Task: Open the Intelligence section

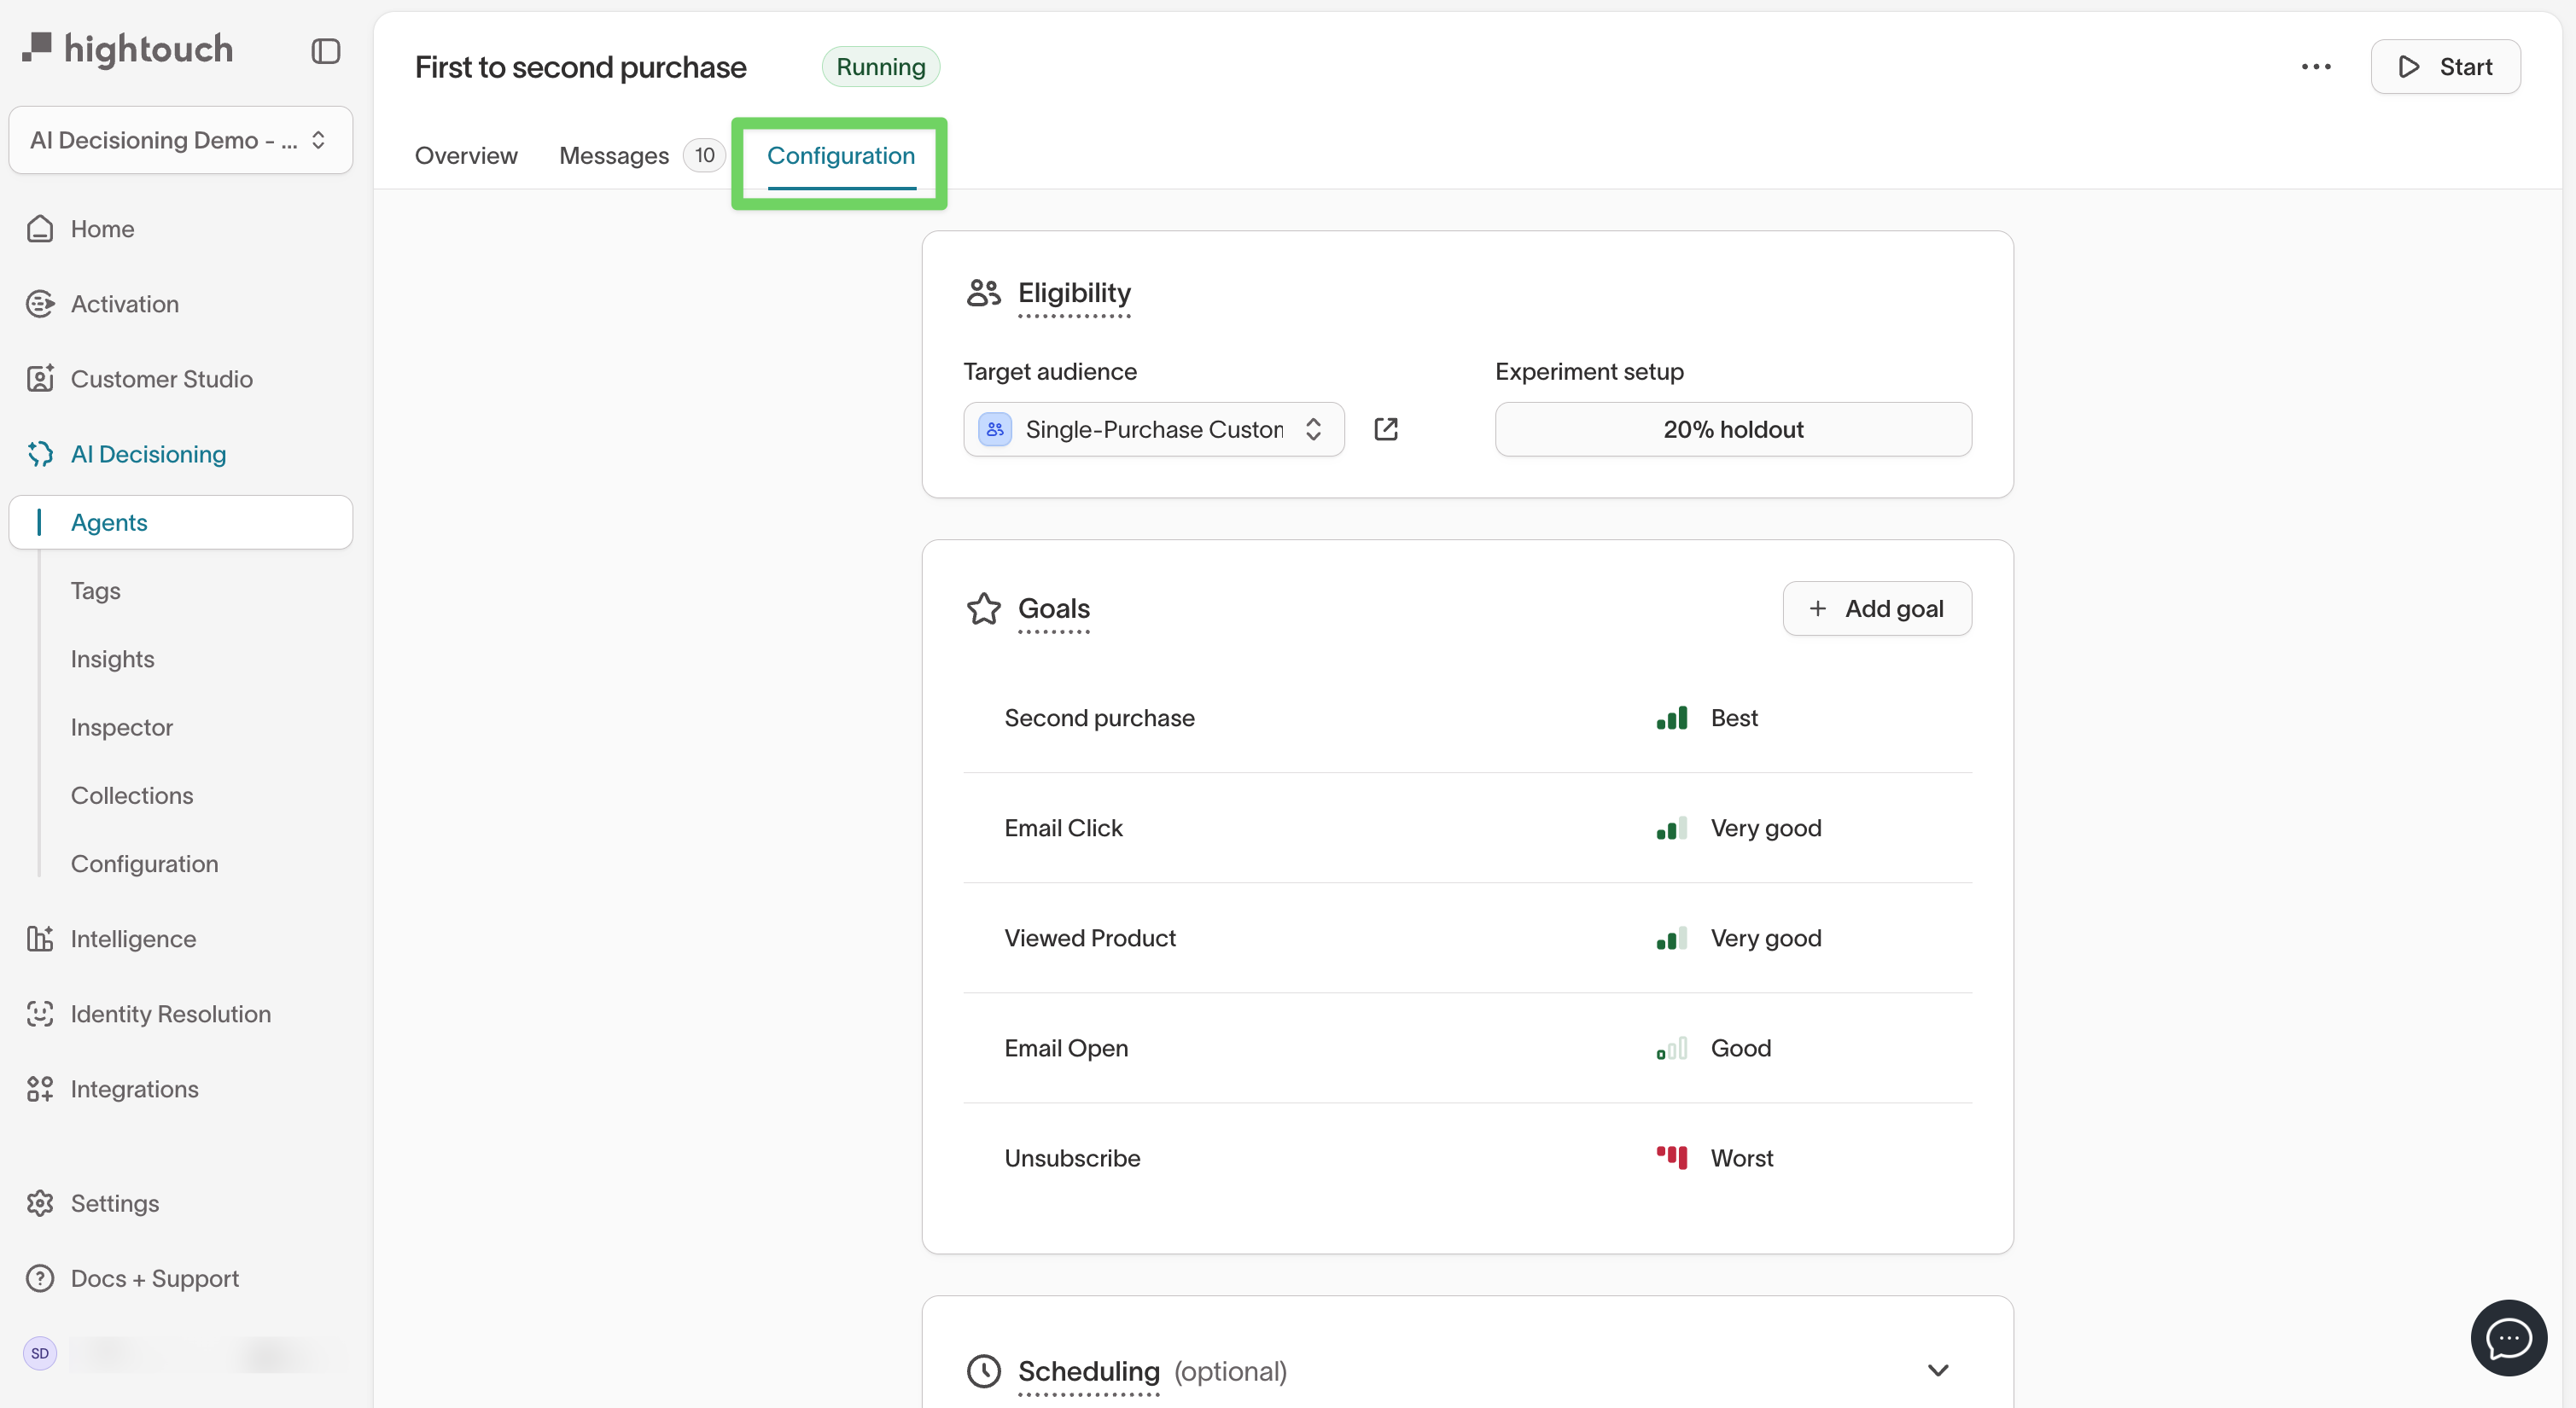Action: click(133, 938)
